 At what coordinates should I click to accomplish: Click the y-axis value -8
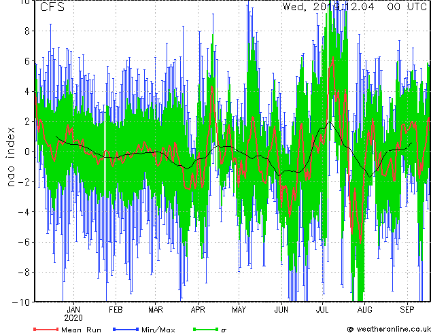tap(24, 273)
